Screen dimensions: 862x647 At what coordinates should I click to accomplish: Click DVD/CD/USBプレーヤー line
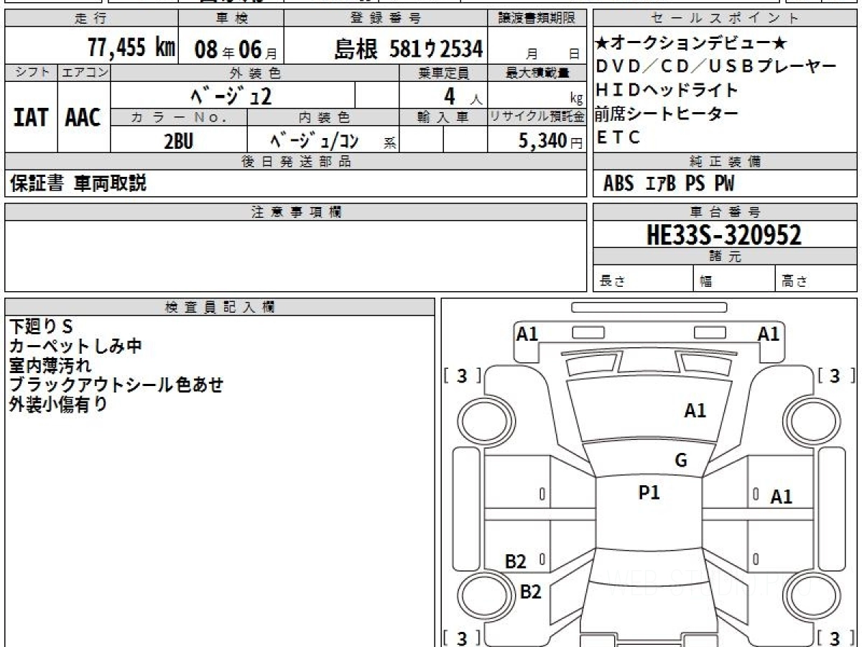click(x=716, y=67)
